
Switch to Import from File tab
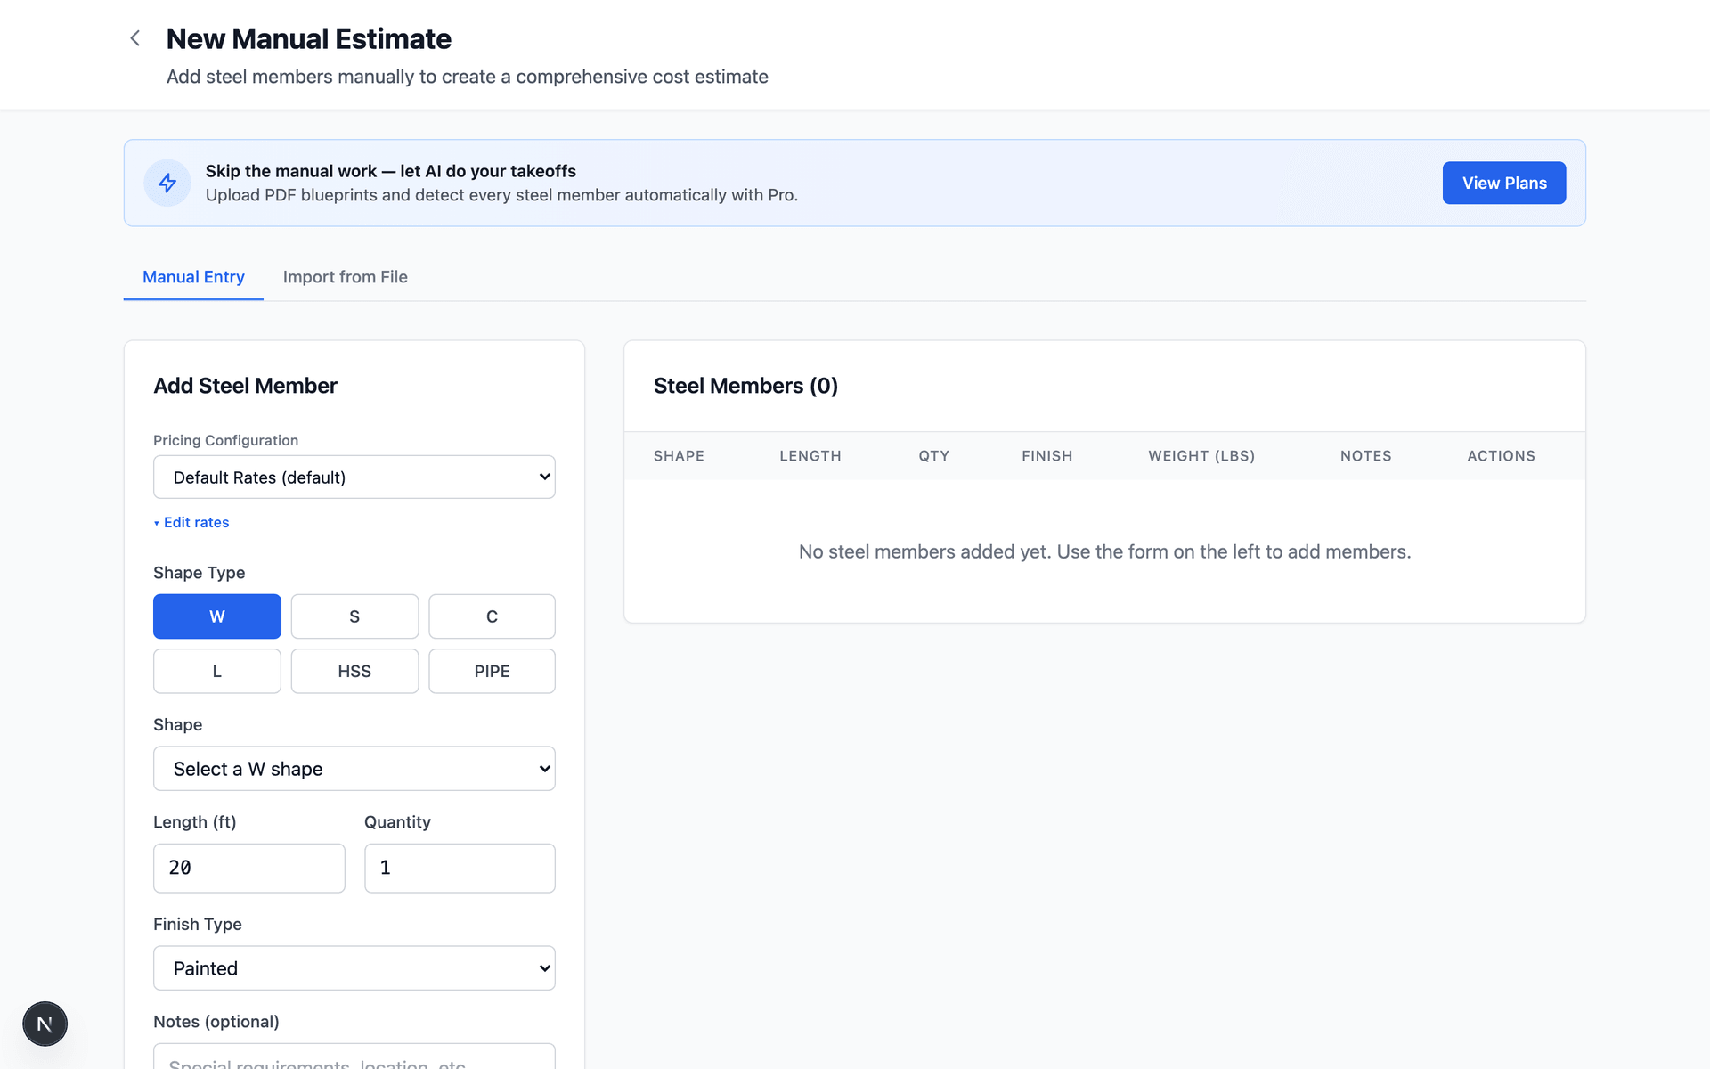tap(345, 277)
